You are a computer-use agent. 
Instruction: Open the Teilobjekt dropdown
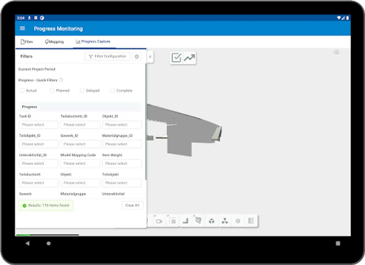[122, 183]
